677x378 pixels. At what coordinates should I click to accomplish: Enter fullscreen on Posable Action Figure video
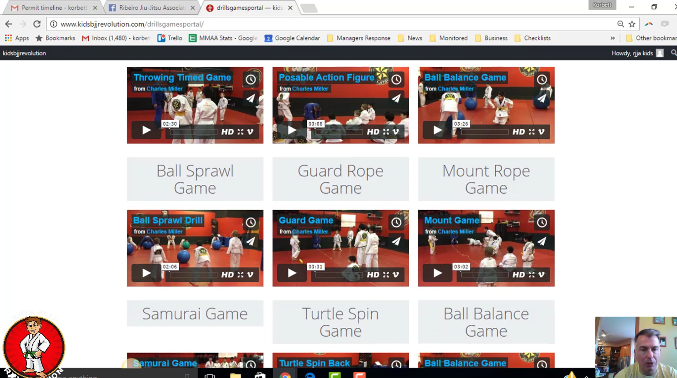pyautogui.click(x=386, y=132)
